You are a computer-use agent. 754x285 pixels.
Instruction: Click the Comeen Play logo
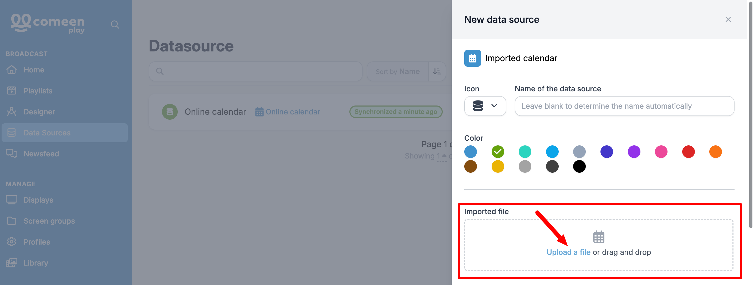tap(48, 23)
